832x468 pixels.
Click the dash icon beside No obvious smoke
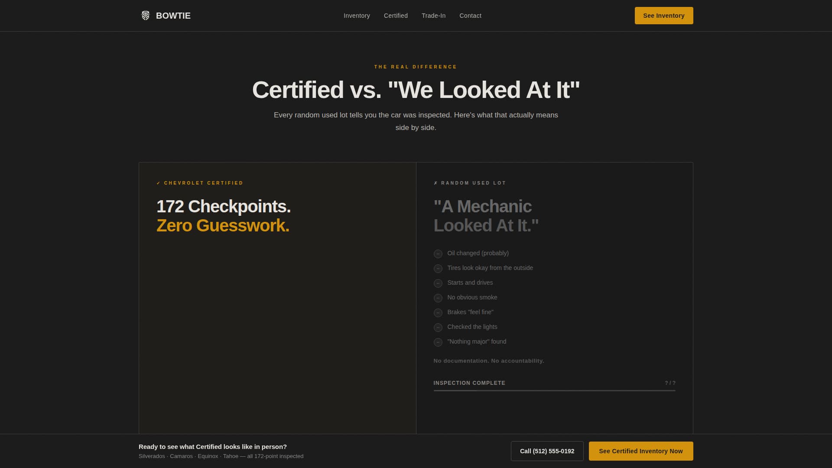click(x=438, y=298)
